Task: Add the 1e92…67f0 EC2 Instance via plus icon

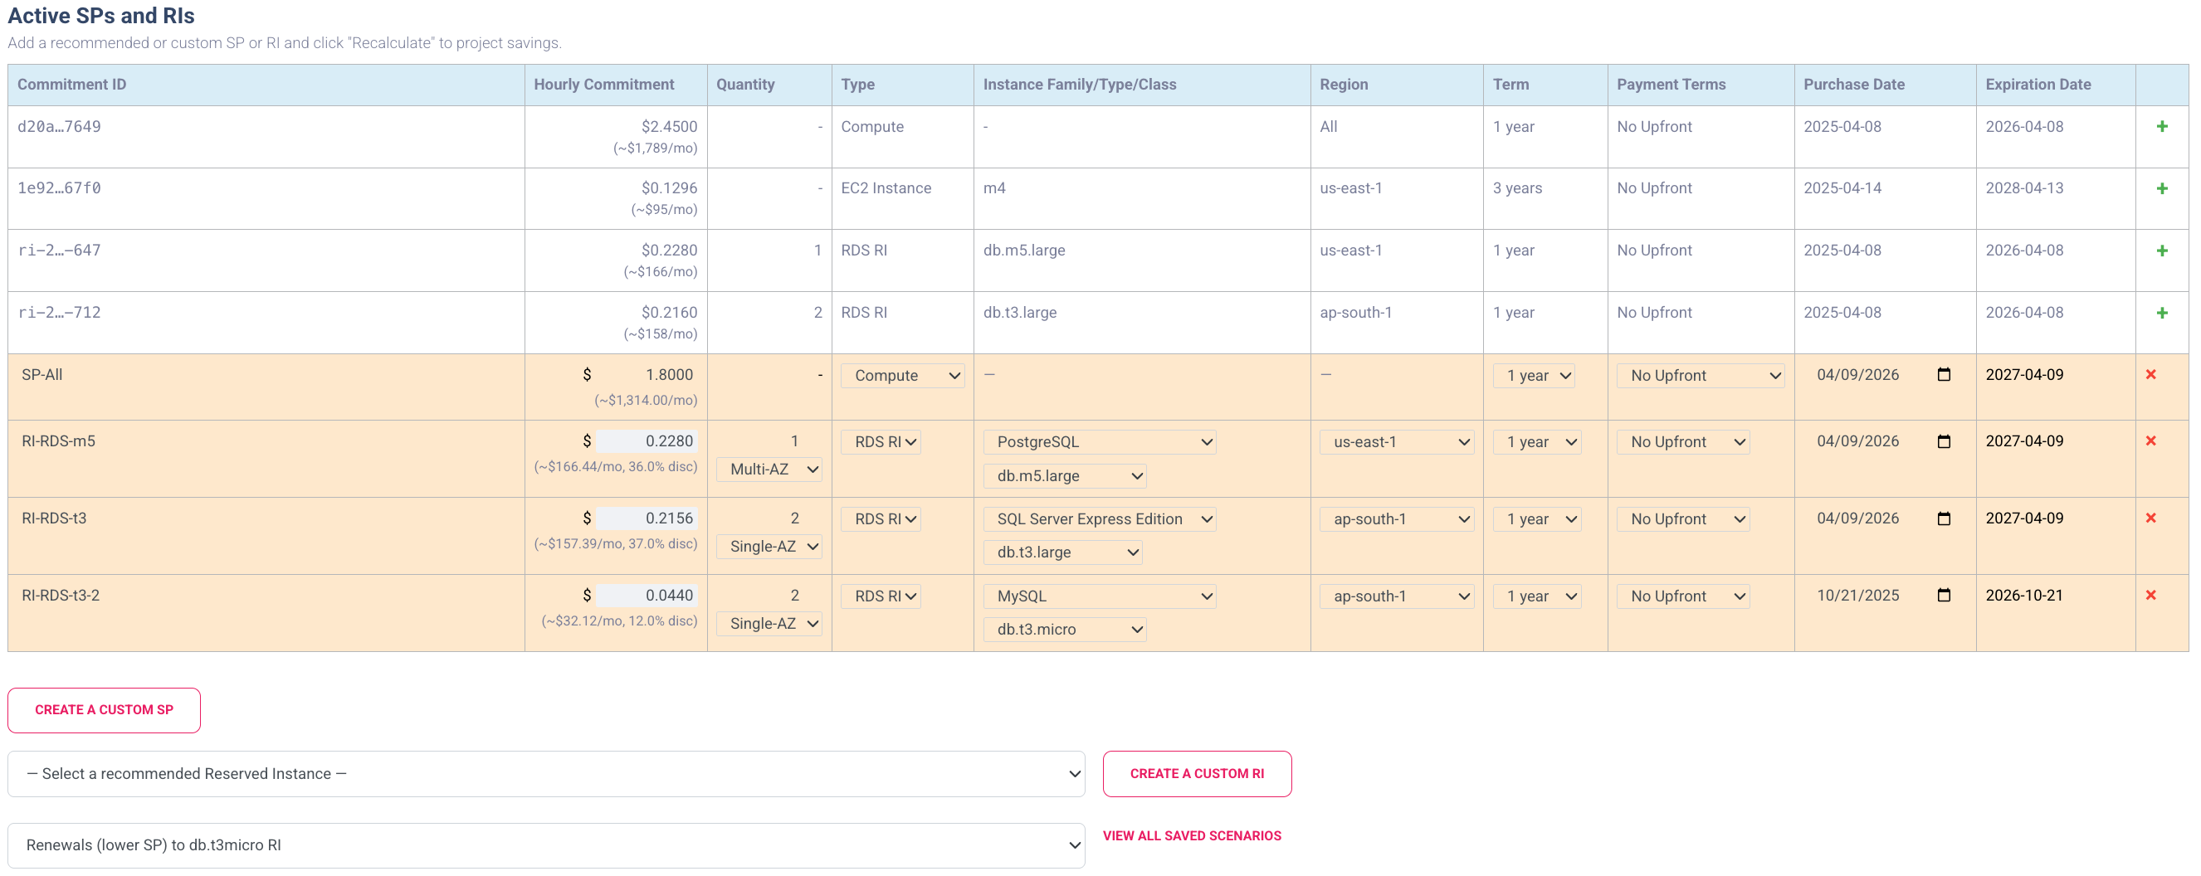Action: point(2162,187)
